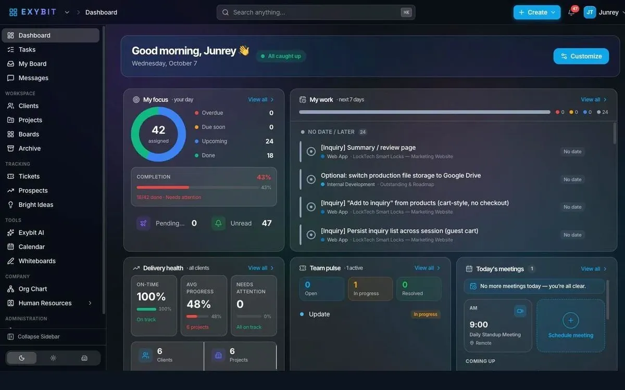
Task: Open Messages via its chat icon
Action: coord(10,77)
